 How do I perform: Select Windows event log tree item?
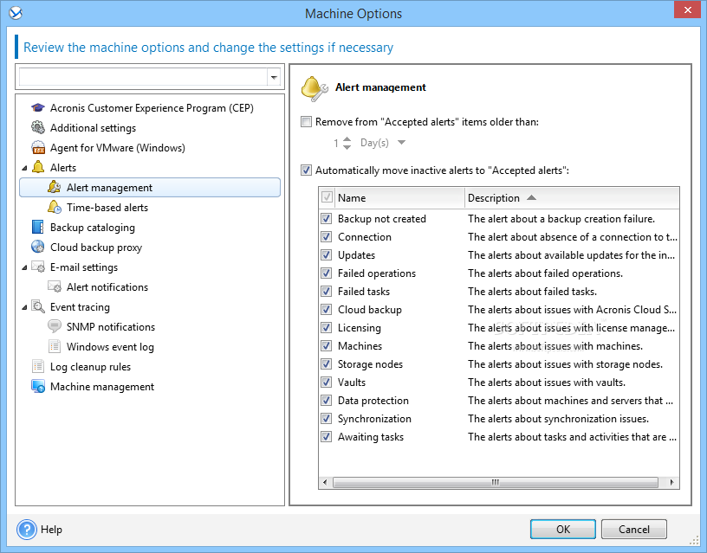110,347
